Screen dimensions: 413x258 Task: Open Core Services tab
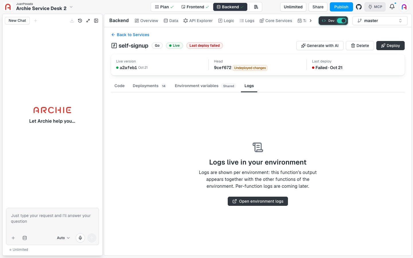[276, 21]
